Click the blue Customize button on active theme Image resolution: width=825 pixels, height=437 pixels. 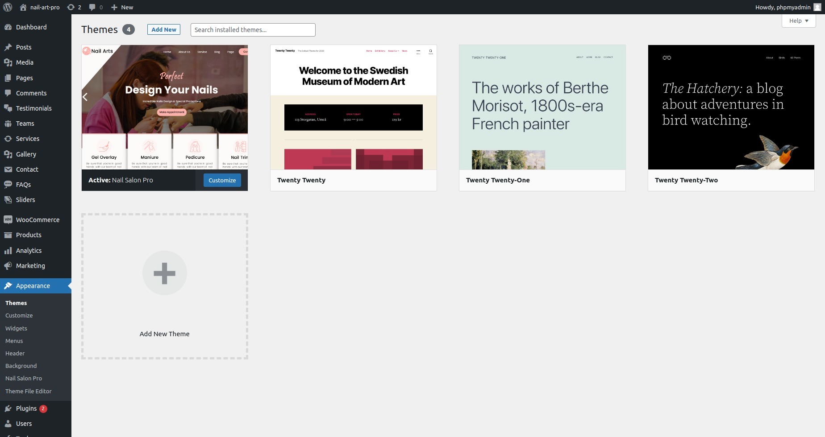click(x=222, y=180)
